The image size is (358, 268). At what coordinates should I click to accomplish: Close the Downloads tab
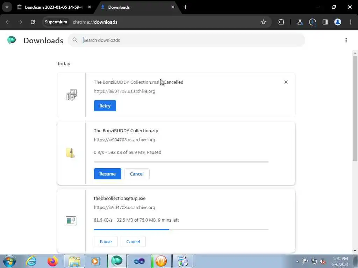coord(173,7)
